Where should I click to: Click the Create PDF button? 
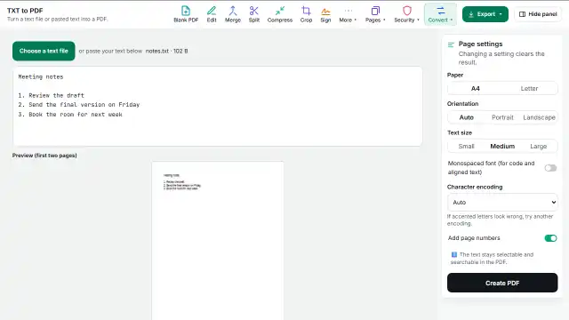(x=502, y=283)
